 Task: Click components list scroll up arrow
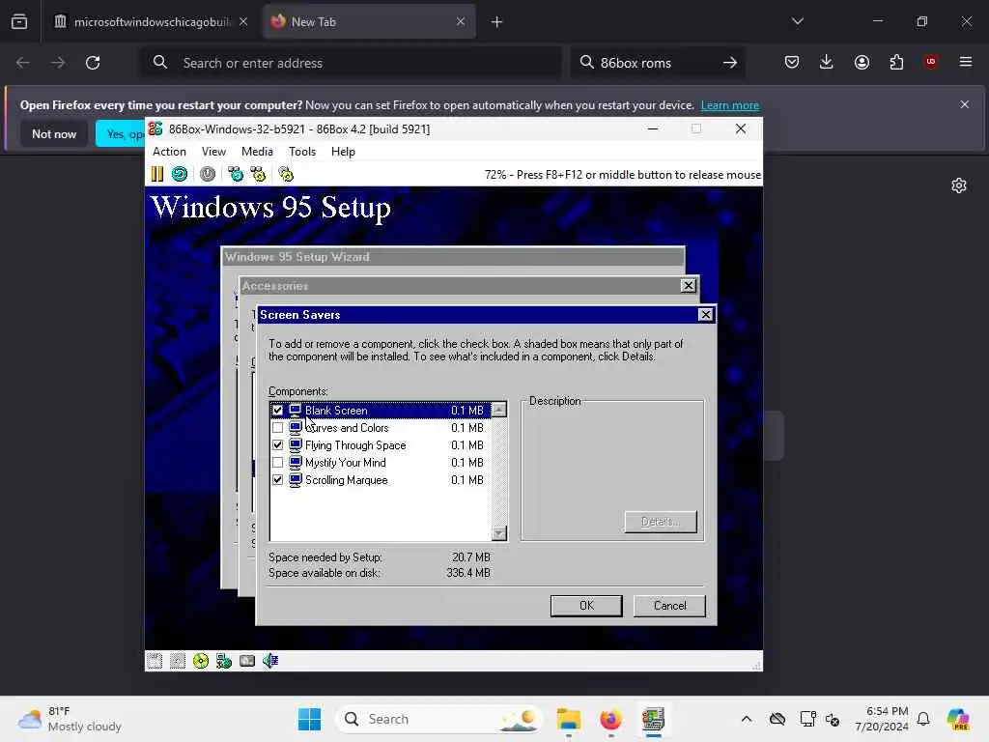[x=499, y=410]
